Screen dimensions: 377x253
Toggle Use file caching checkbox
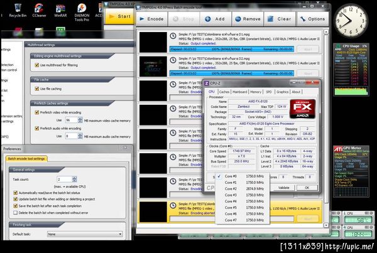coord(37,89)
